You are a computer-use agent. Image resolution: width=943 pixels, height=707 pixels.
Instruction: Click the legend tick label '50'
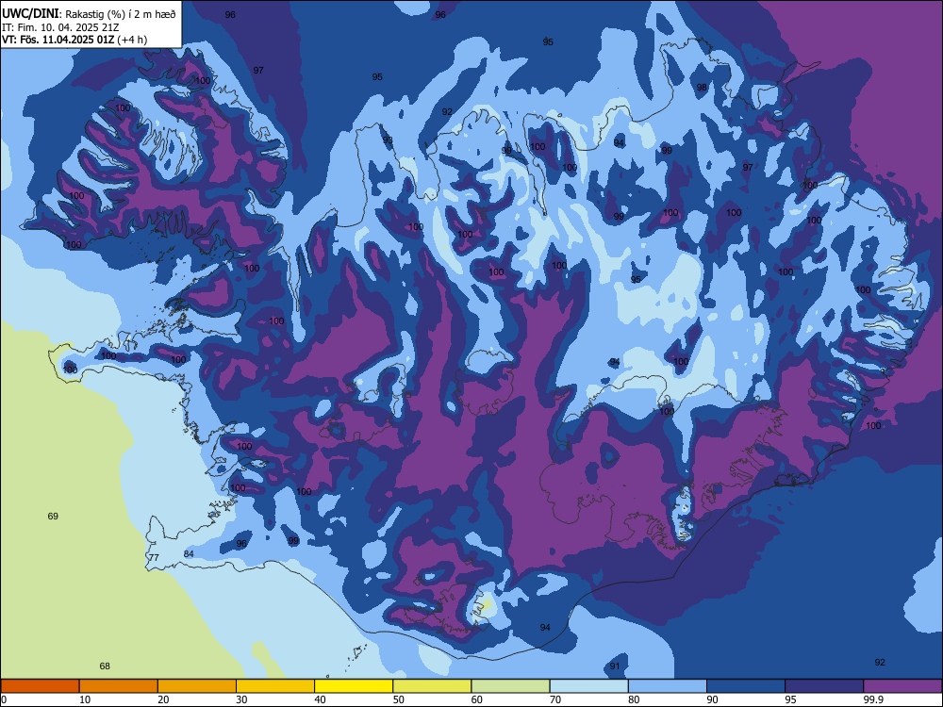[398, 699]
